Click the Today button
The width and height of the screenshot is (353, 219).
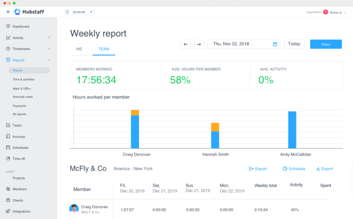(x=294, y=44)
